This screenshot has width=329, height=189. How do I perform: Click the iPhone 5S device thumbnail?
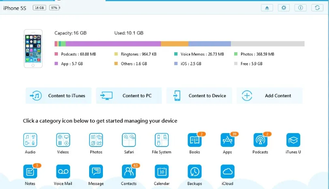[33, 49]
